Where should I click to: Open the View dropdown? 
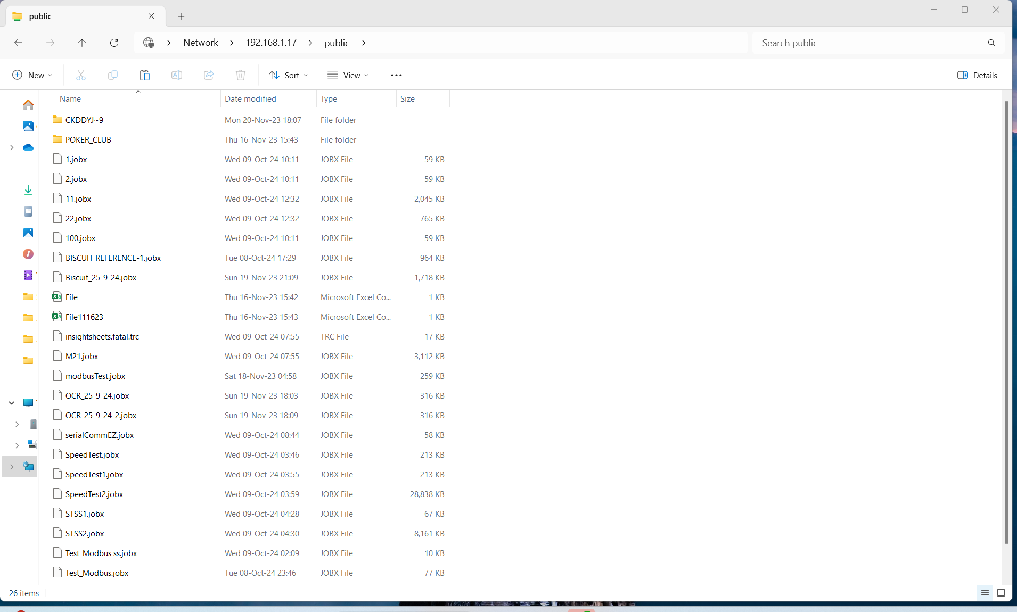click(348, 75)
